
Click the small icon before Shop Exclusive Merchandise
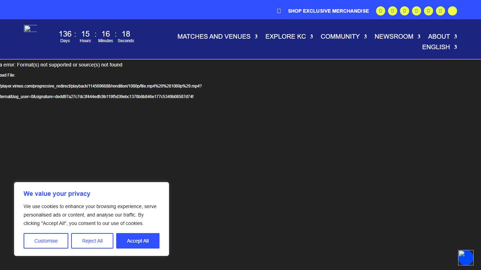click(x=279, y=11)
